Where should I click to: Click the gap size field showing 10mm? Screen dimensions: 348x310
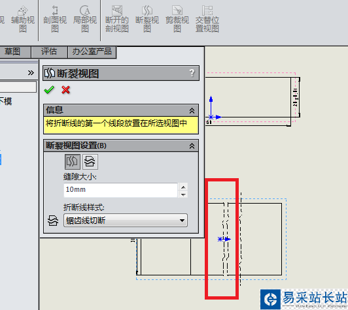120,190
